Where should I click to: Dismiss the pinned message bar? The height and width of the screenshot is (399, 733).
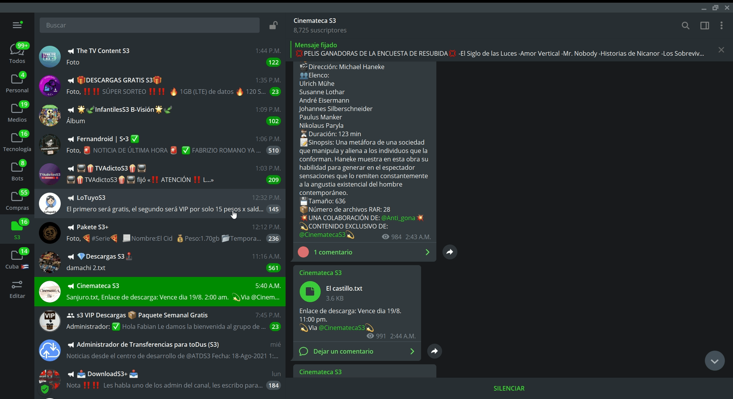click(x=721, y=50)
